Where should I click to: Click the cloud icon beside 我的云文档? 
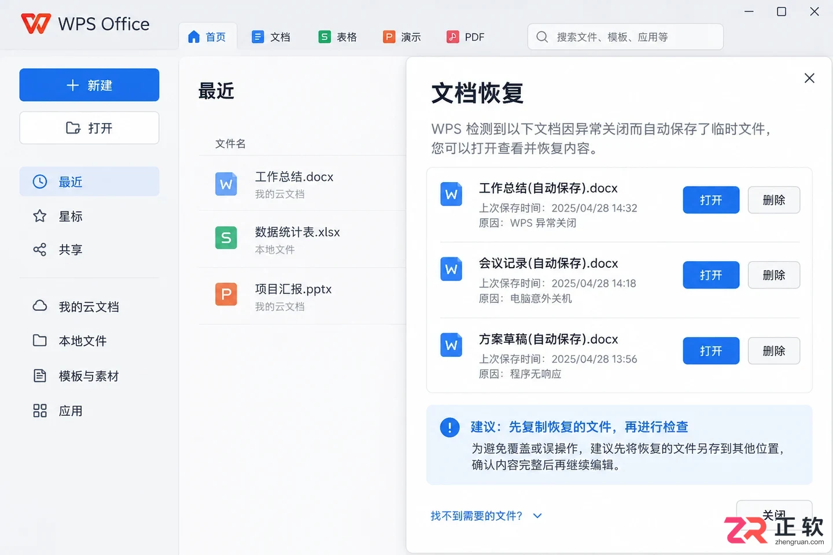coord(40,306)
